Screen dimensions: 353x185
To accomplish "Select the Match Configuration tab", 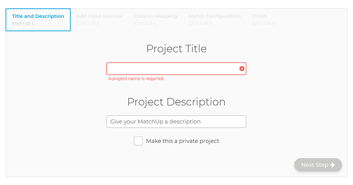I will tap(215, 16).
